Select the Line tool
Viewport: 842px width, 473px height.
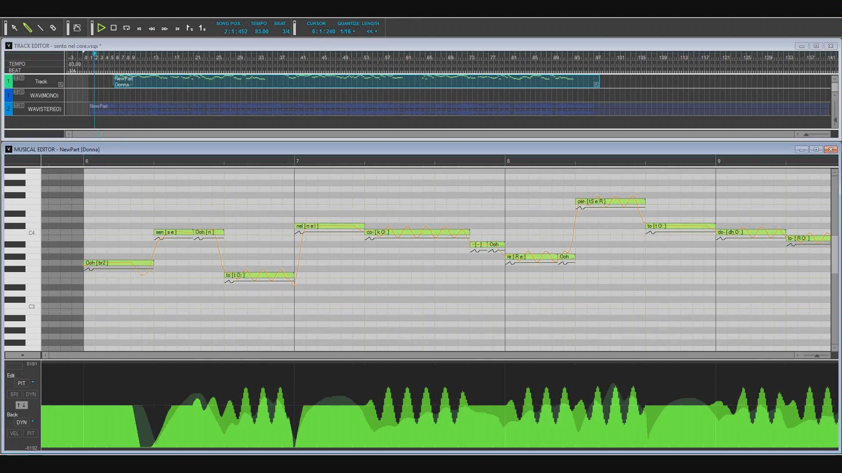[x=40, y=28]
